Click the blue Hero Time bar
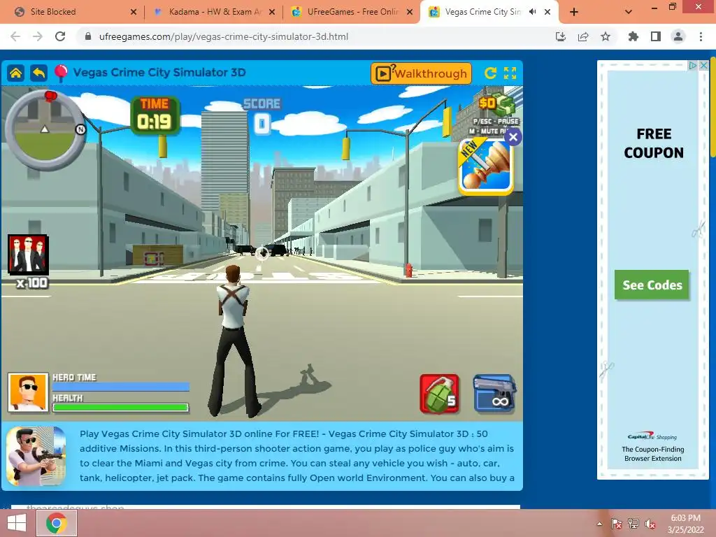This screenshot has width=716, height=537. click(x=120, y=387)
